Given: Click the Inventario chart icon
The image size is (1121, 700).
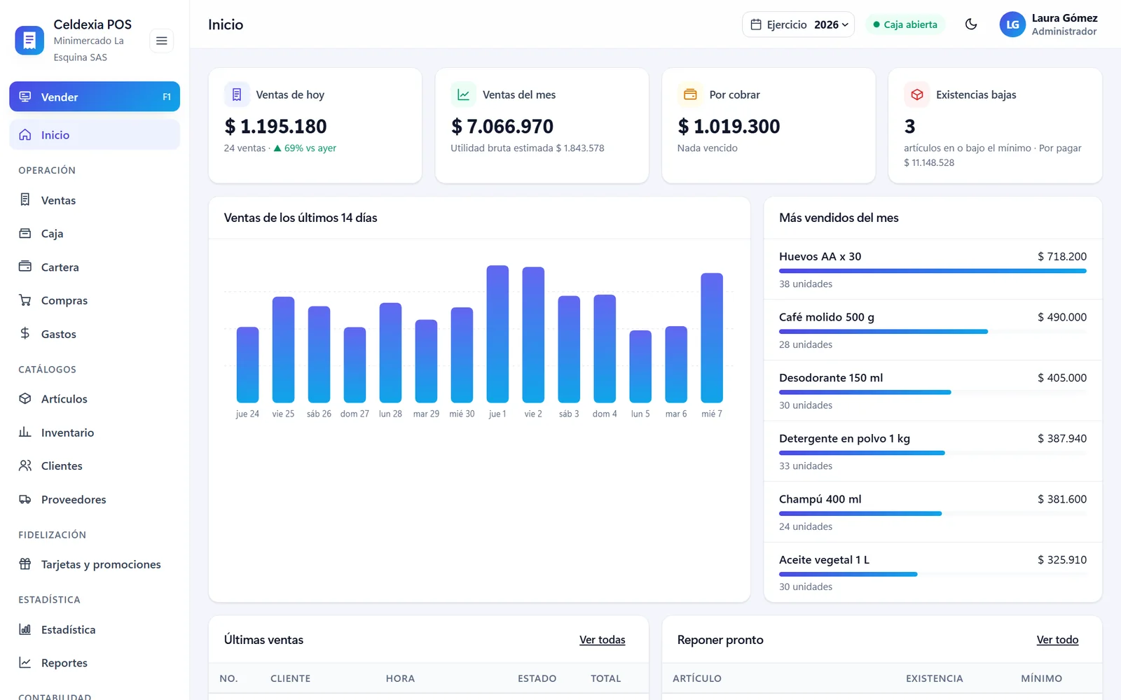Looking at the screenshot, I should click(25, 432).
